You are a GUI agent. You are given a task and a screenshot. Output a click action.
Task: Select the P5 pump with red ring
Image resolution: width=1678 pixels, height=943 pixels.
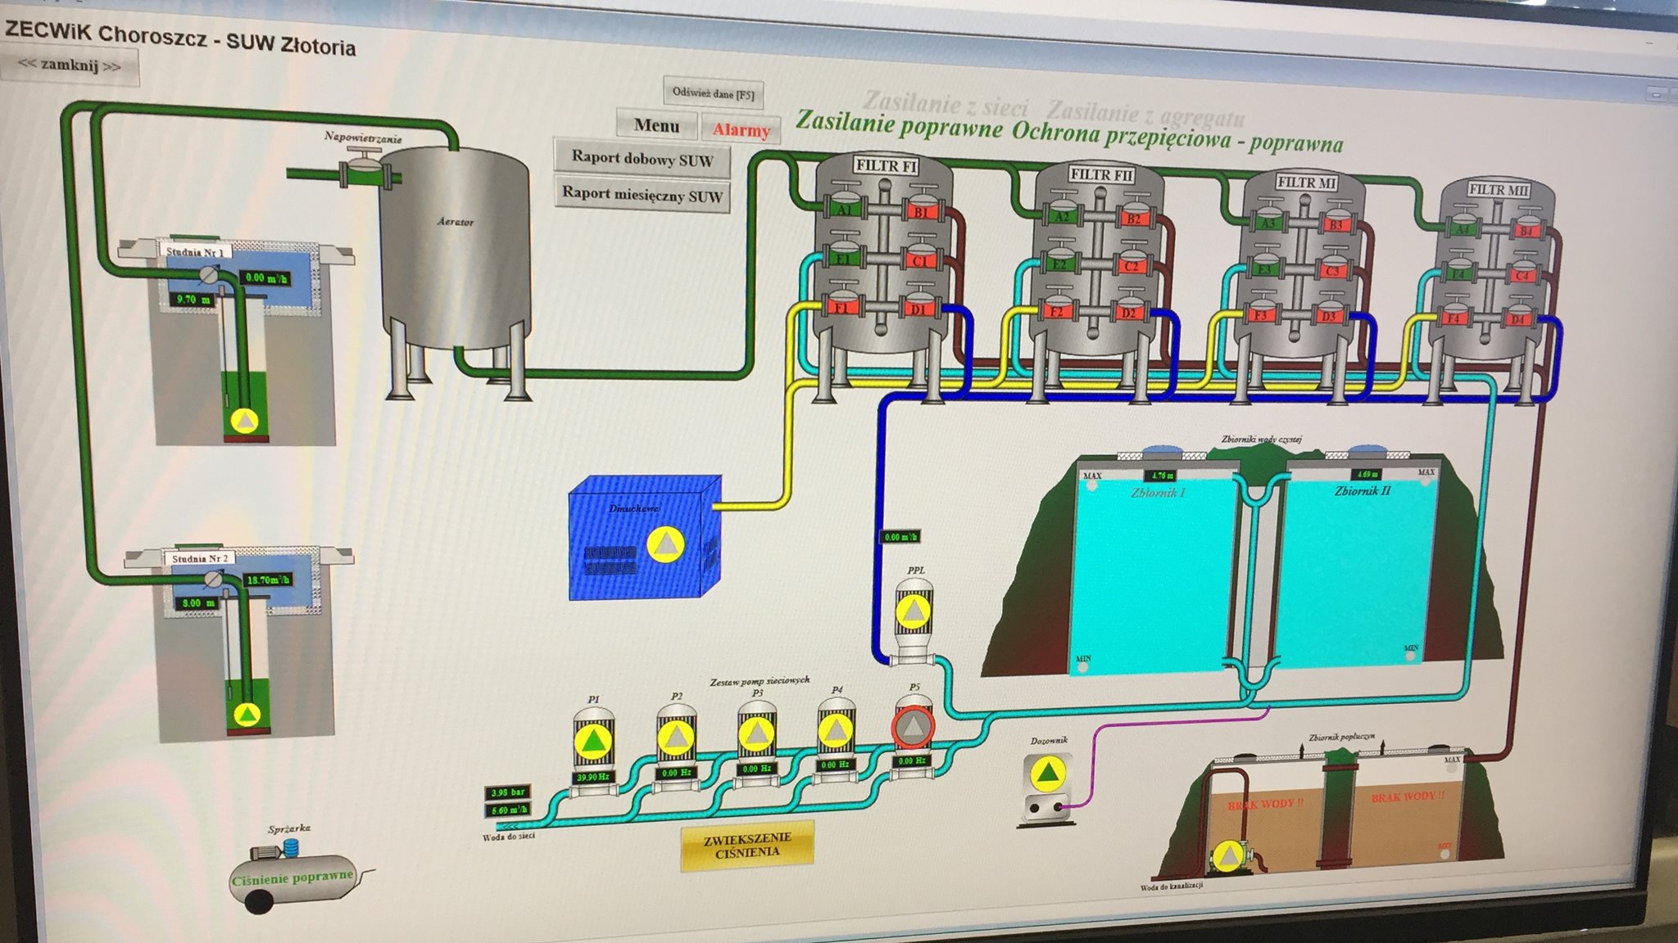click(x=912, y=726)
